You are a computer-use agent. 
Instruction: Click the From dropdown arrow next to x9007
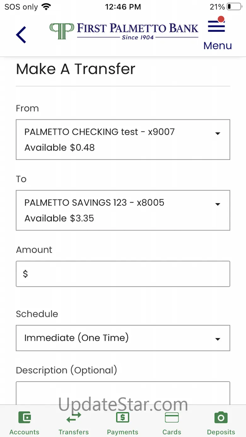(217, 134)
